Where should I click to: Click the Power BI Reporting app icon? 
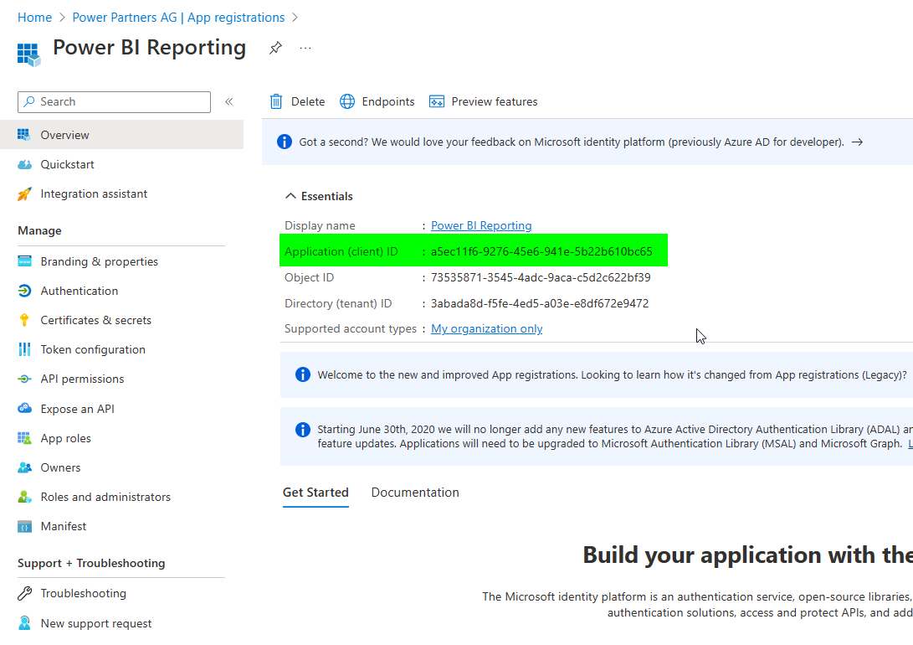click(x=28, y=54)
